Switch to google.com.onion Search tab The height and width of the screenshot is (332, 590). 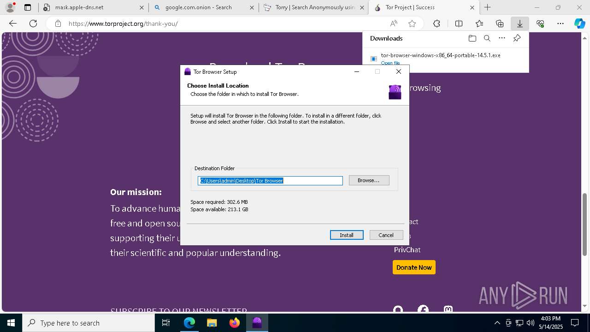point(204,7)
